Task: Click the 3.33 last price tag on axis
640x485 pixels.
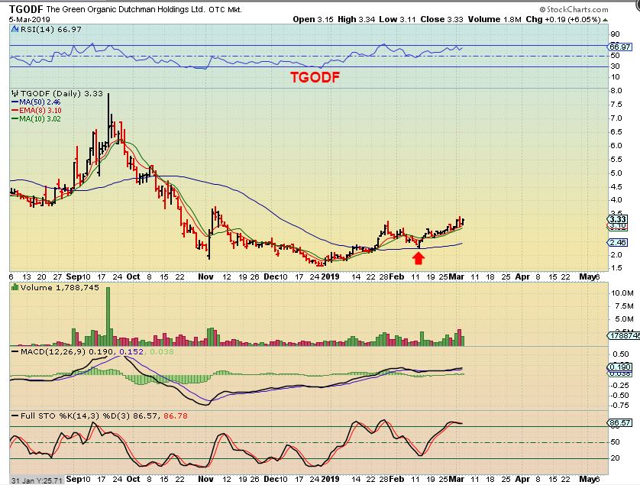Action: click(x=618, y=219)
